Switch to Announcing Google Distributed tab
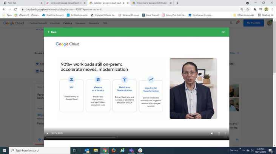Screen dimensions: 276x154 (152, 3)
